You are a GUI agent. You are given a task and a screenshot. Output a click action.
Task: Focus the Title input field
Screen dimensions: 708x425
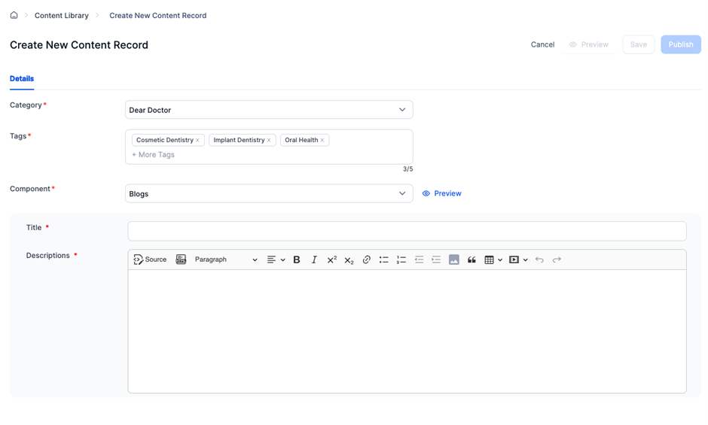[x=407, y=231]
